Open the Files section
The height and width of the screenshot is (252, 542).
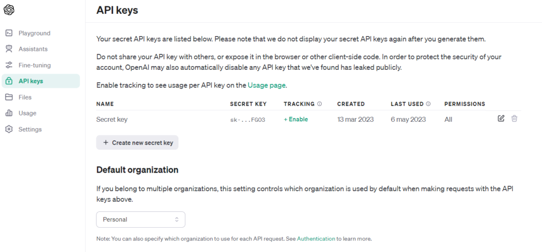[25, 97]
